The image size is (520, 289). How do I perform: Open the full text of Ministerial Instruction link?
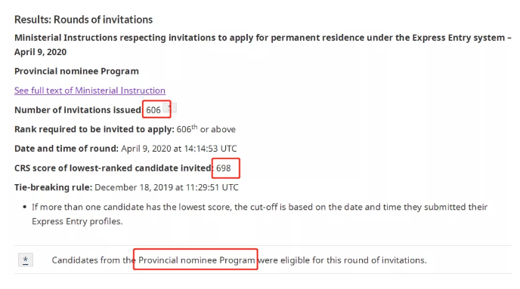pos(89,91)
